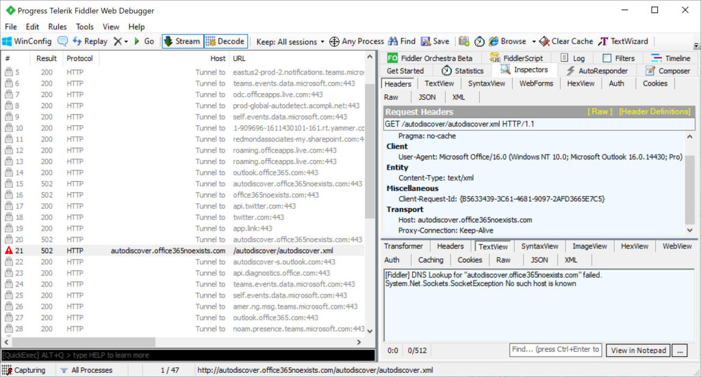701x377 pixels.
Task: Select session 22 autodiscover-s.outlook.com row
Action: 184,262
